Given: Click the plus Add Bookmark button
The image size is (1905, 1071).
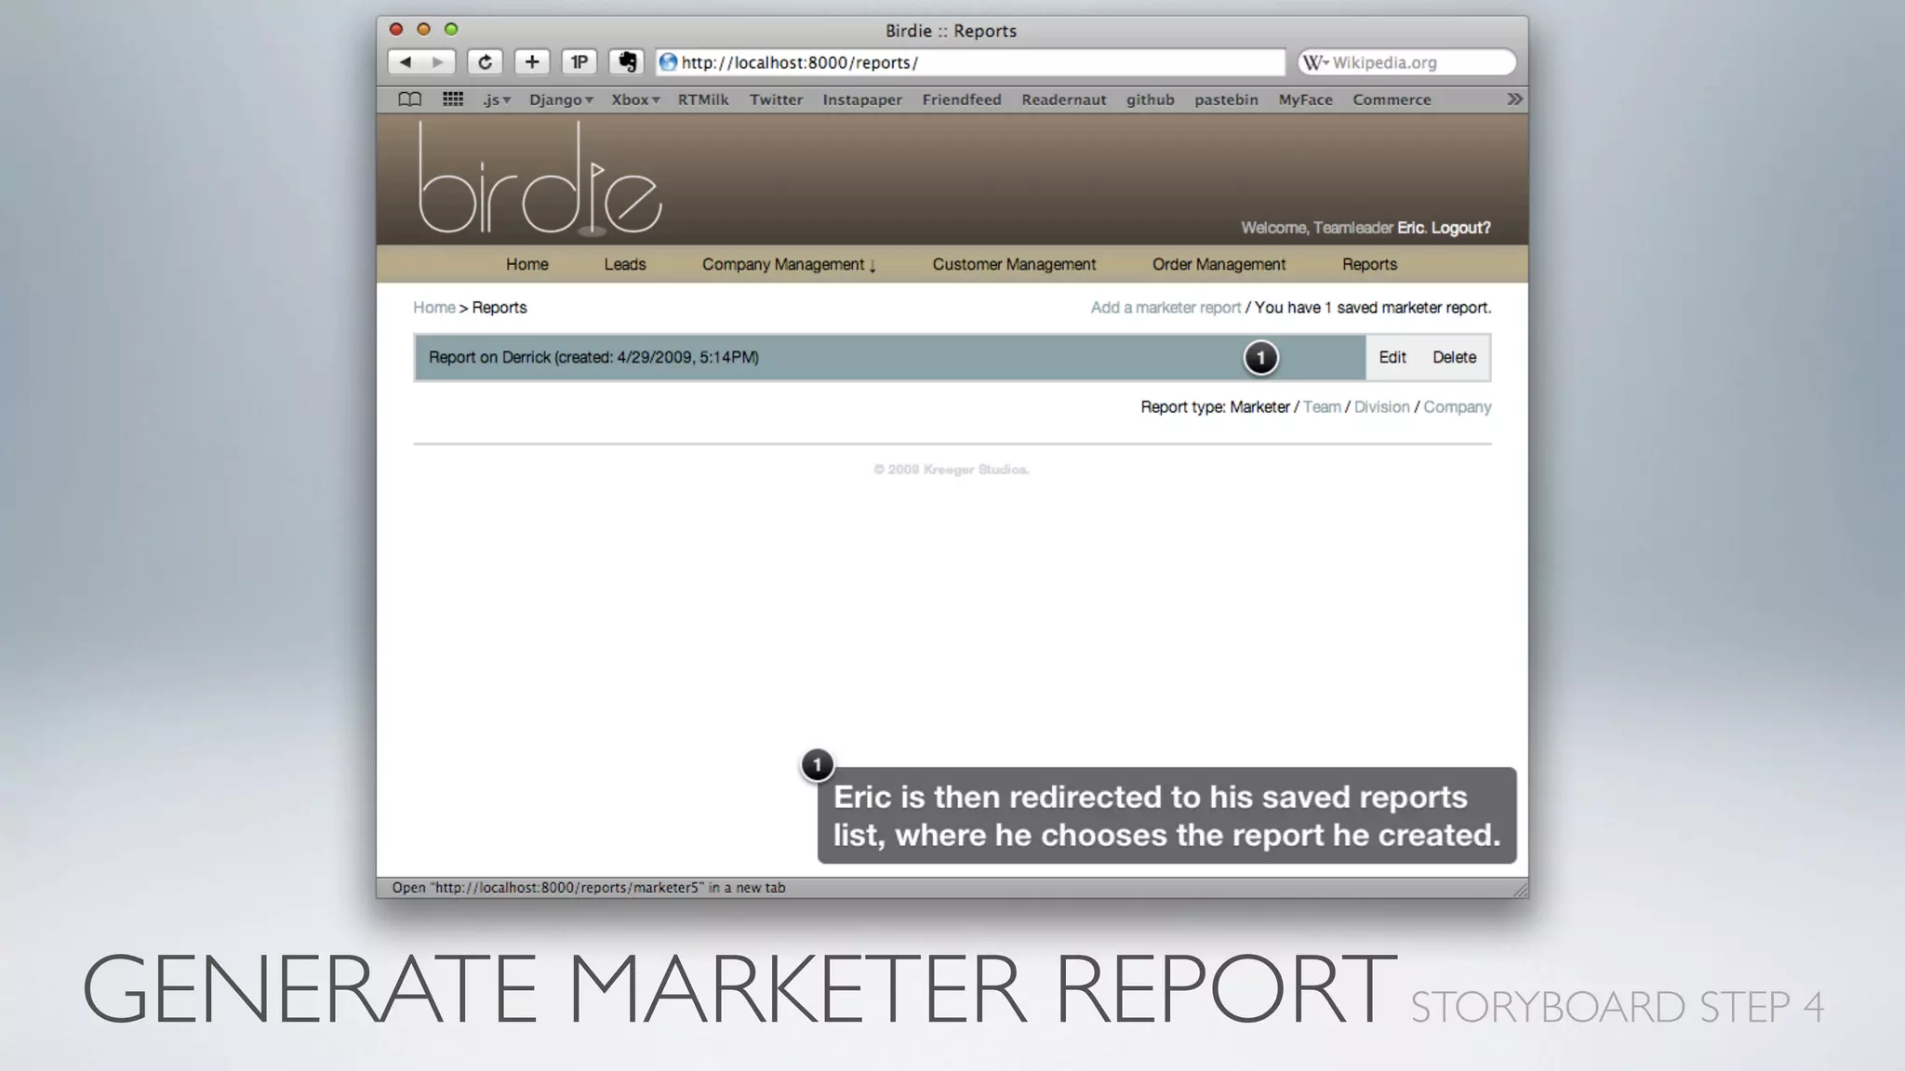Looking at the screenshot, I should tap(532, 62).
